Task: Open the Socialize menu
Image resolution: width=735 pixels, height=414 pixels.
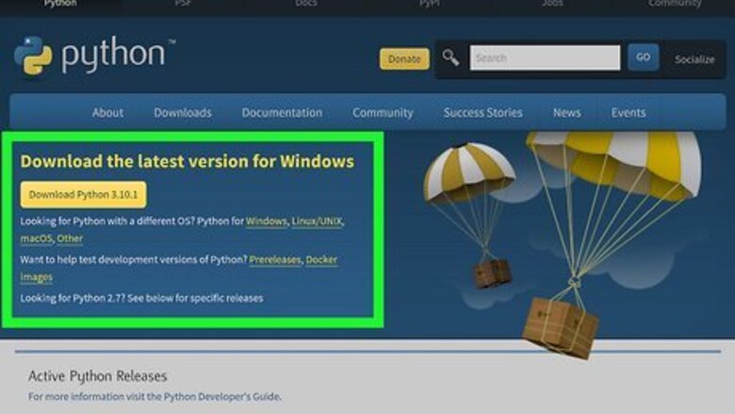Action: tap(694, 59)
